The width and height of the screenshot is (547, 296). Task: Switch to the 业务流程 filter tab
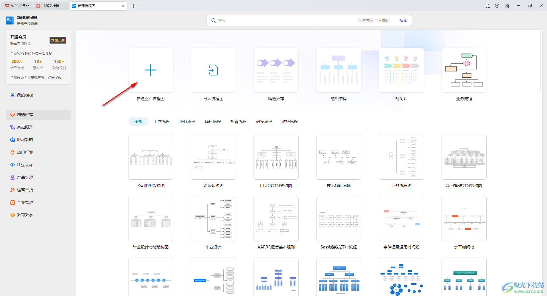[x=187, y=122]
